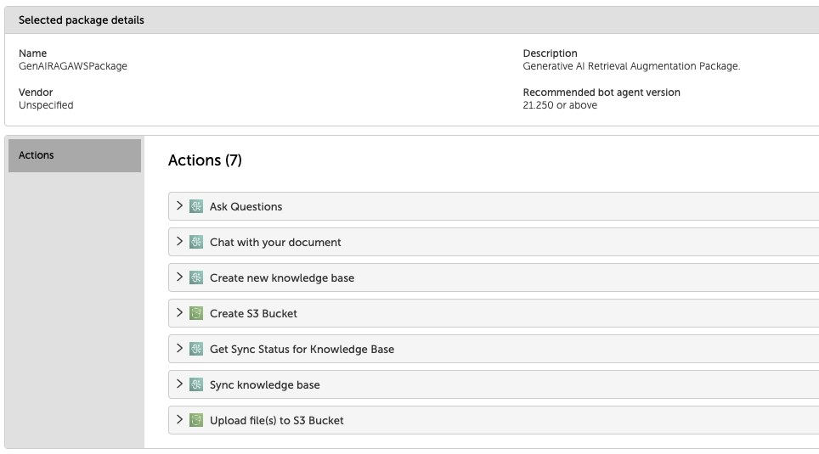Image resolution: width=819 pixels, height=454 pixels.
Task: Expand the Sync knowledge base chevron
Action: (x=179, y=384)
